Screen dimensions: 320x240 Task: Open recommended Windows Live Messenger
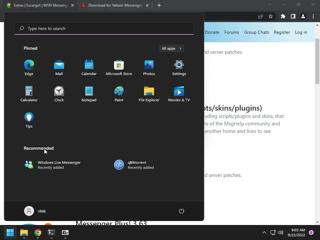click(52, 165)
